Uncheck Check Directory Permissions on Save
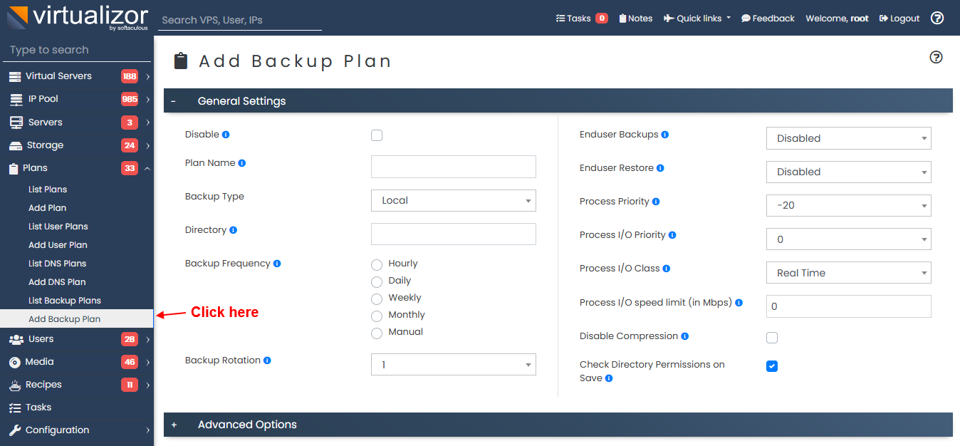The width and height of the screenshot is (960, 446). pyautogui.click(x=771, y=365)
